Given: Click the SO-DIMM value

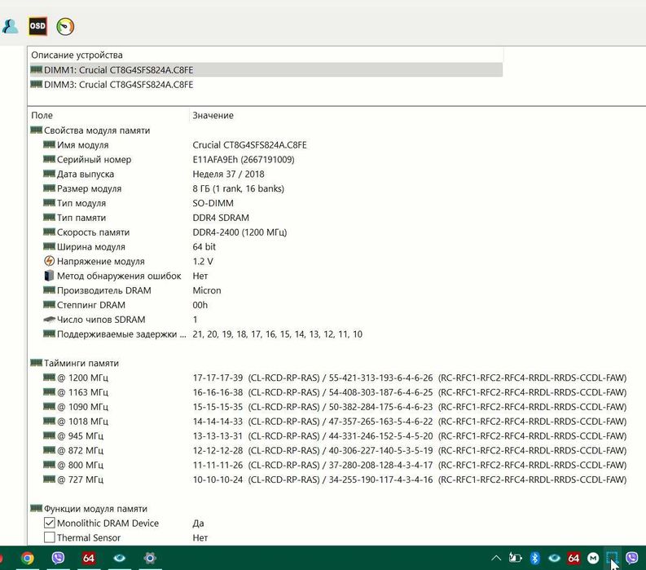Looking at the screenshot, I should tap(213, 203).
